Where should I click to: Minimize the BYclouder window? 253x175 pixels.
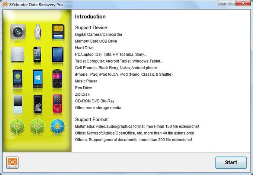[222, 3]
